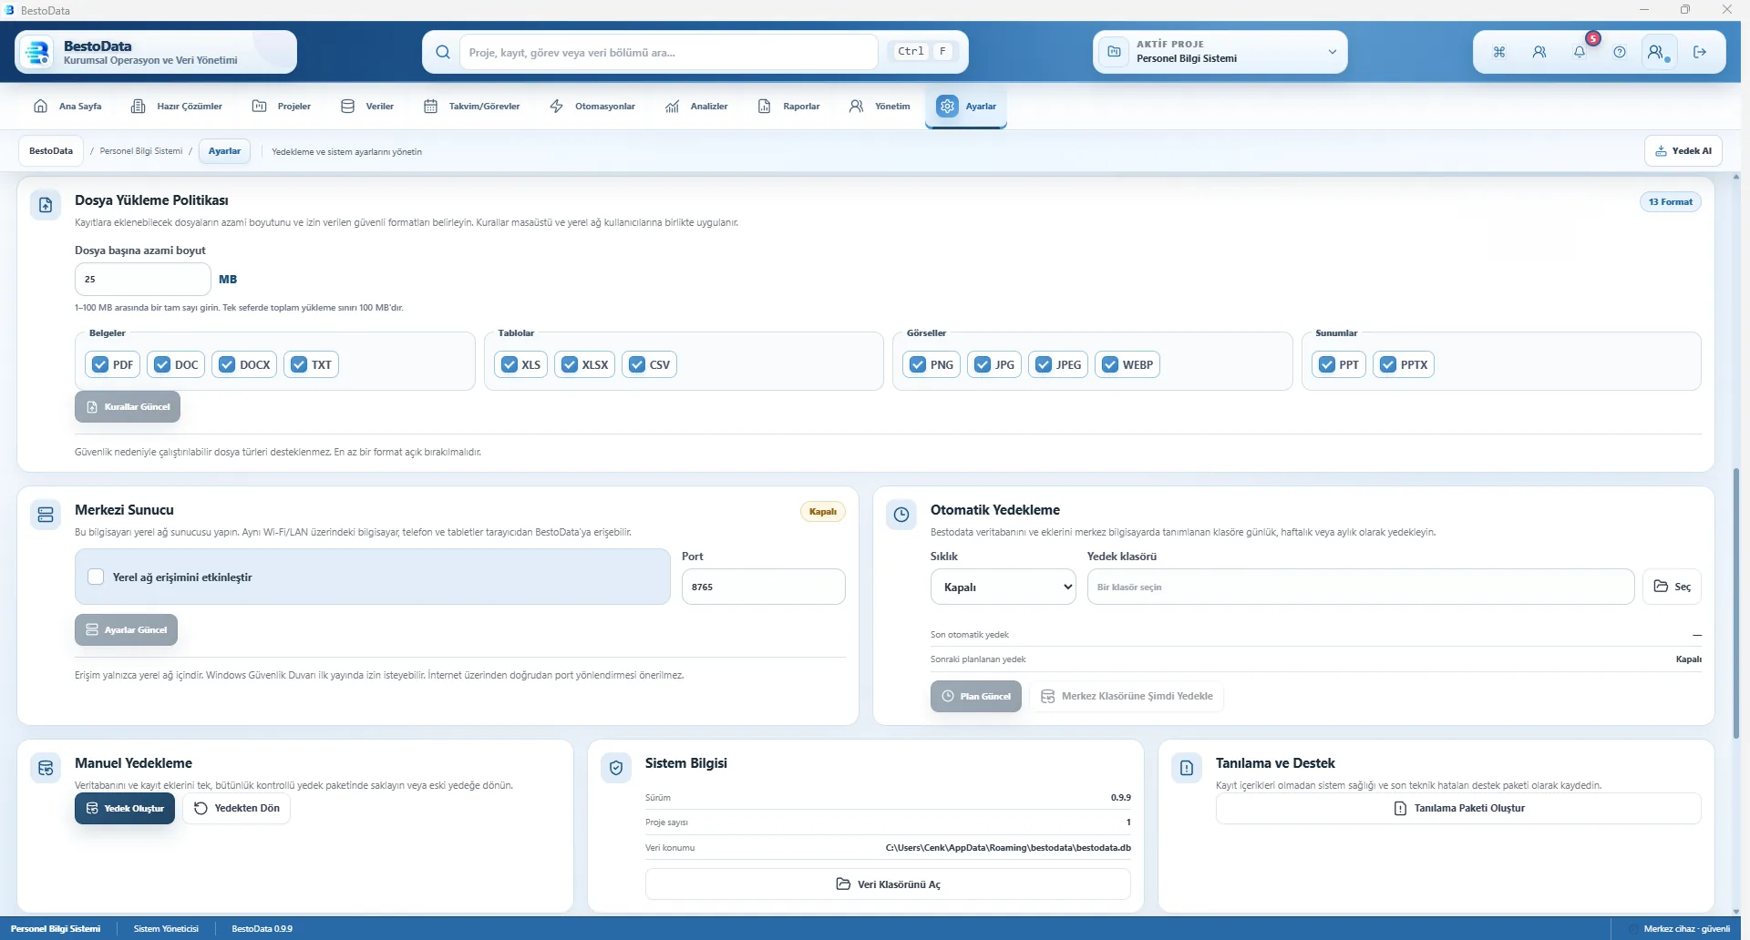Click the BestoData logo icon
This screenshot has width=1750, height=940.
(37, 52)
